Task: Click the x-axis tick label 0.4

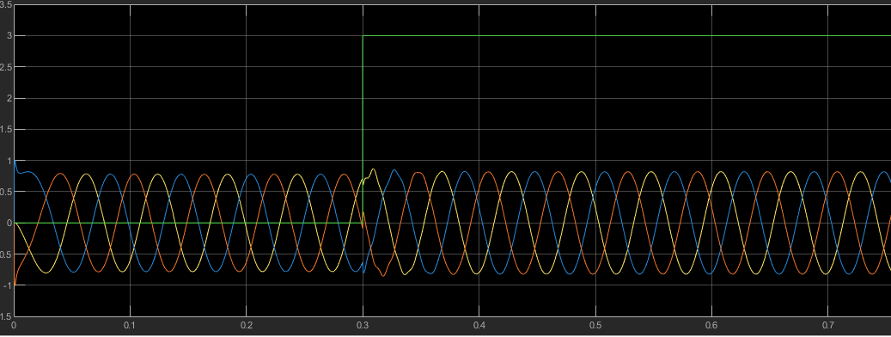Action: click(x=479, y=326)
